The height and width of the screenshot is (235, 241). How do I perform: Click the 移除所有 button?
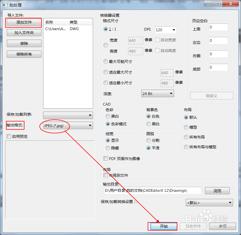(x=24, y=54)
